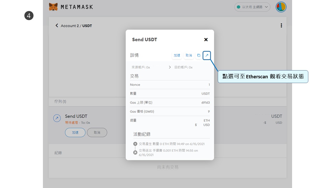Click the plus icon beside 交易產生
335x188 pixels.
tap(135, 144)
